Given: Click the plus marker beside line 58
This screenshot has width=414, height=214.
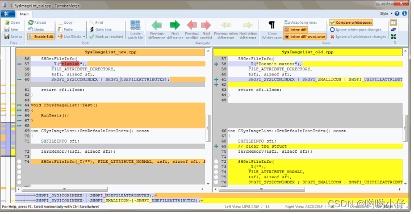Looking at the screenshot, I should 216,64.
